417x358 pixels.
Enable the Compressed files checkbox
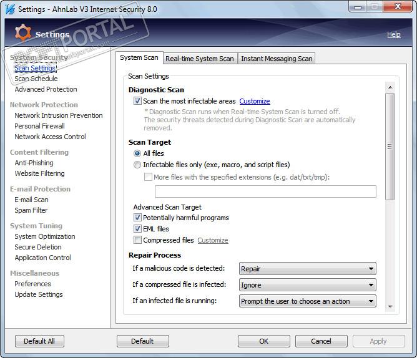click(x=137, y=240)
